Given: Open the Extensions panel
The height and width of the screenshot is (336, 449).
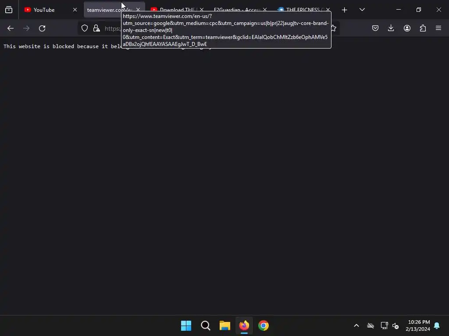Looking at the screenshot, I should 423,28.
